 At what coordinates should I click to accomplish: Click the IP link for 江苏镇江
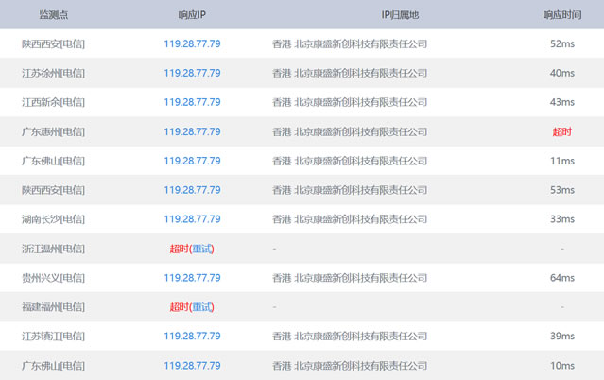pyautogui.click(x=192, y=337)
